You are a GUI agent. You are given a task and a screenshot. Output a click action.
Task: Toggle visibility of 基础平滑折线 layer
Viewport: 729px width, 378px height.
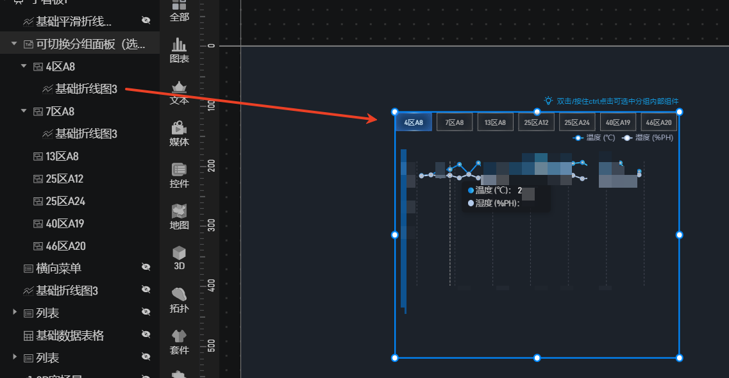(146, 21)
